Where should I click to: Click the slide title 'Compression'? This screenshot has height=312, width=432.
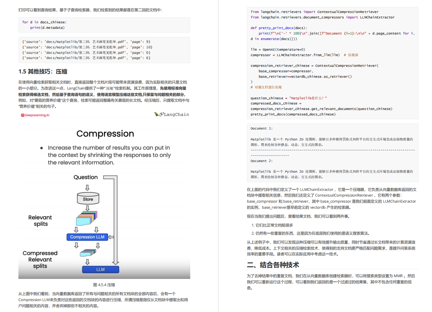(105, 134)
